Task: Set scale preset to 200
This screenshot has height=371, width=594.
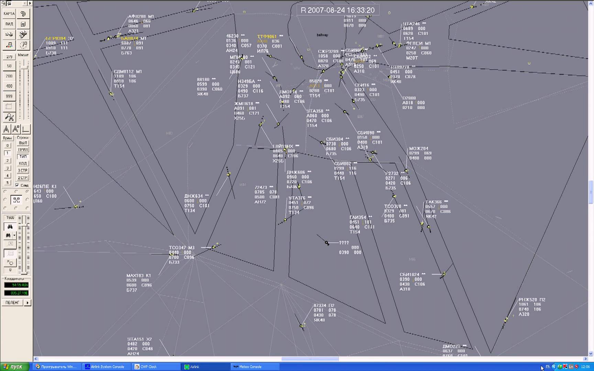Action: click(9, 76)
